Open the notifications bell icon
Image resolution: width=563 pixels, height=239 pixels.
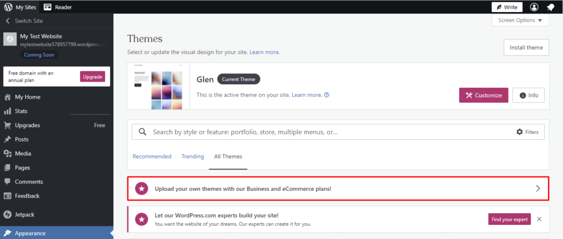click(550, 7)
